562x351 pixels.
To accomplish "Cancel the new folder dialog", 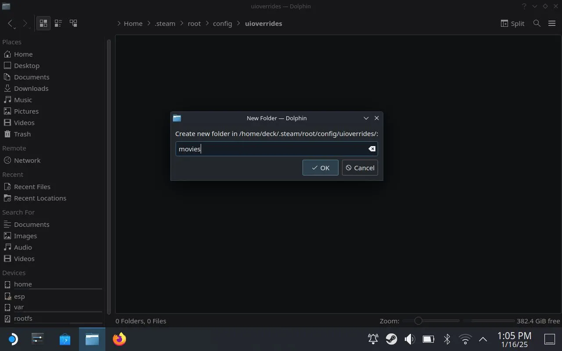I will 360,168.
